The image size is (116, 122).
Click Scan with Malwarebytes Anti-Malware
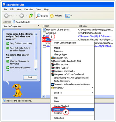click(x=72, y=84)
